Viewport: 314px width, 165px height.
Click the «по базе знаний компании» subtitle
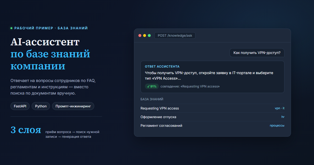click(x=50, y=60)
